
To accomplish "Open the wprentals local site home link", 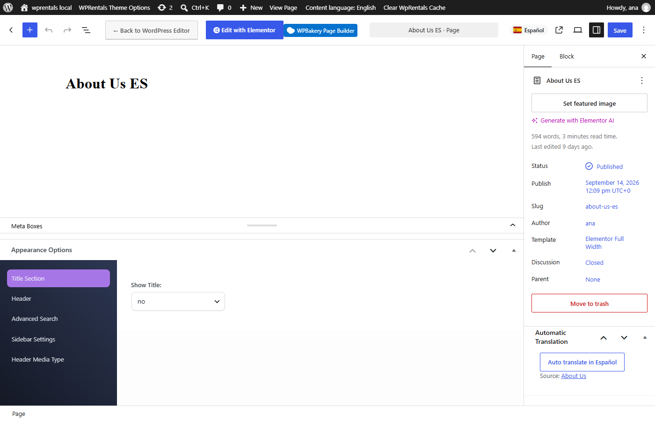I will click(x=46, y=7).
